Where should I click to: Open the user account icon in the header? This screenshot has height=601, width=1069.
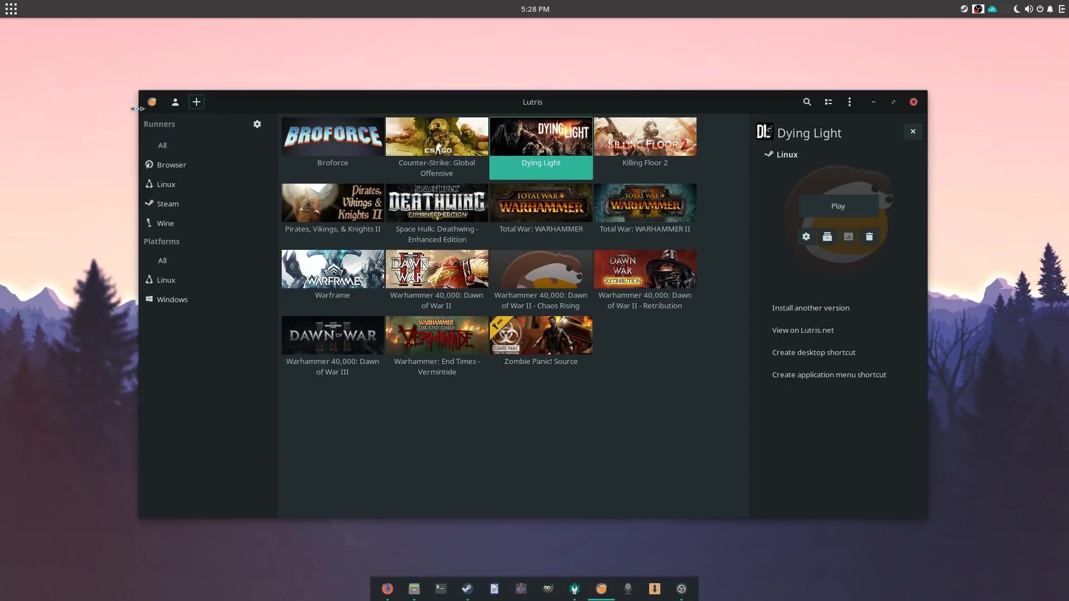click(x=175, y=102)
